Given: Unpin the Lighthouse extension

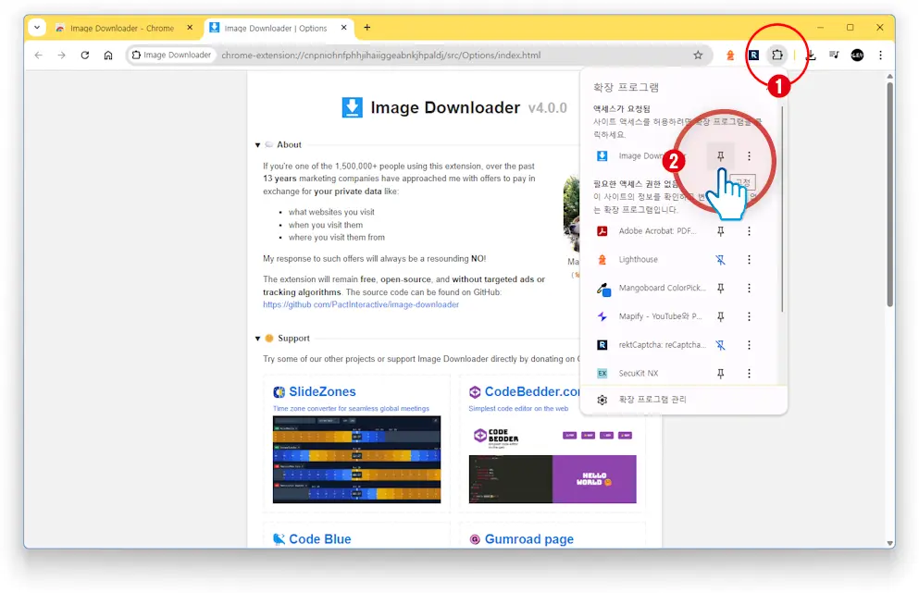Looking at the screenshot, I should (x=720, y=260).
